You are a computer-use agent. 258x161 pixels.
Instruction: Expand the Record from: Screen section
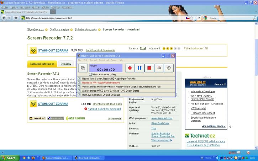pyautogui.click(x=79, y=79)
